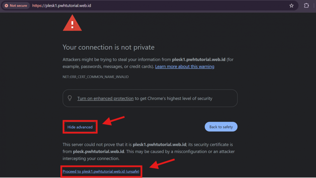Click the red warning triangle icon
Image resolution: width=316 pixels, height=178 pixels.
(72, 23)
